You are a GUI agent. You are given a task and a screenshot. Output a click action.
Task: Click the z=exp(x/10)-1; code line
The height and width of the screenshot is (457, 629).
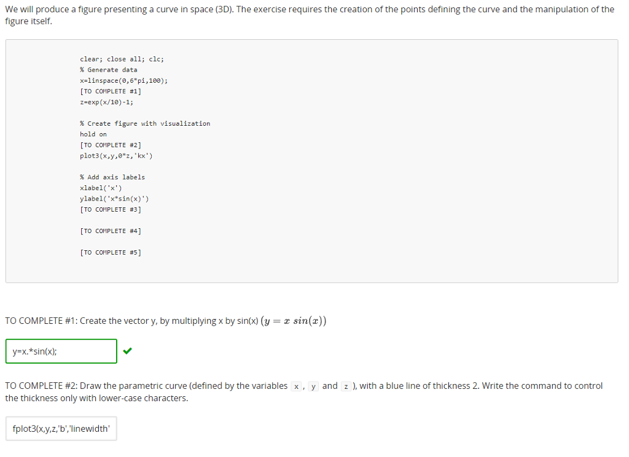click(106, 102)
